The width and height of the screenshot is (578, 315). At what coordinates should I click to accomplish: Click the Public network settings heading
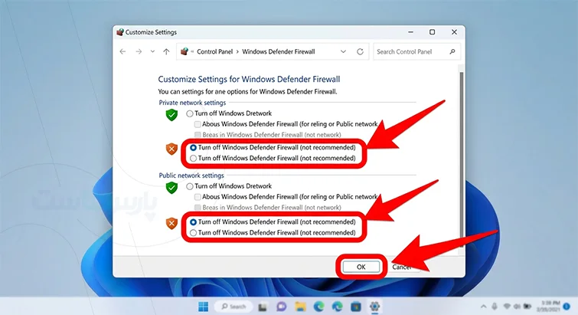(191, 176)
